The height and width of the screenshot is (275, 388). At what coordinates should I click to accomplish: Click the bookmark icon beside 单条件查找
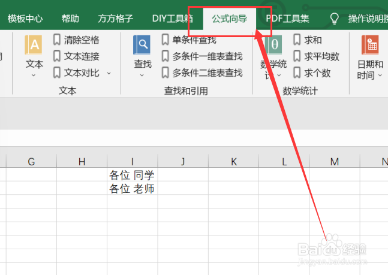(165, 40)
